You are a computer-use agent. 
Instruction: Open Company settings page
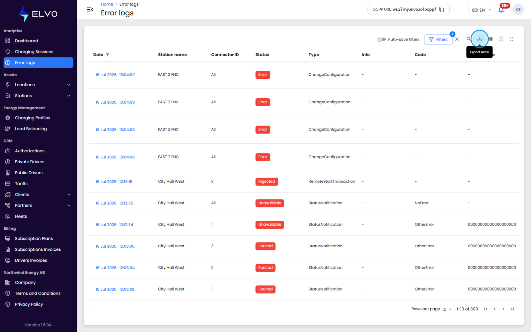click(x=38, y=283)
